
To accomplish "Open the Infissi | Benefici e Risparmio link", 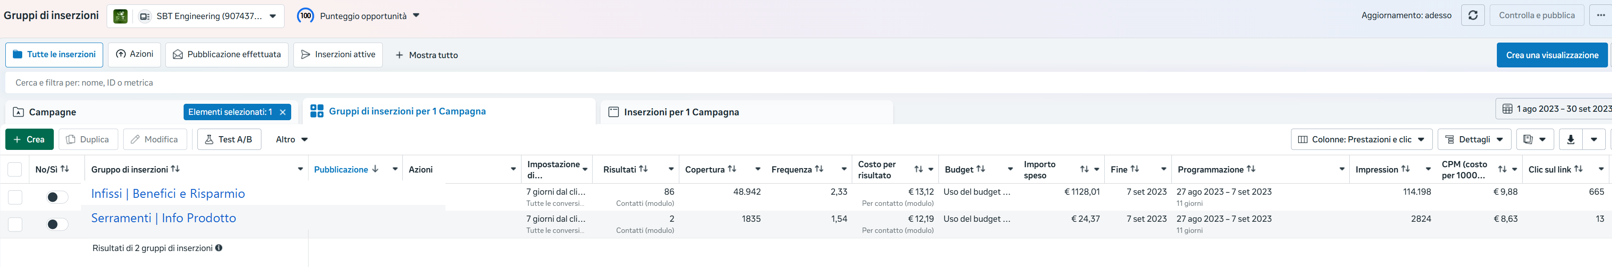I will click(x=168, y=193).
